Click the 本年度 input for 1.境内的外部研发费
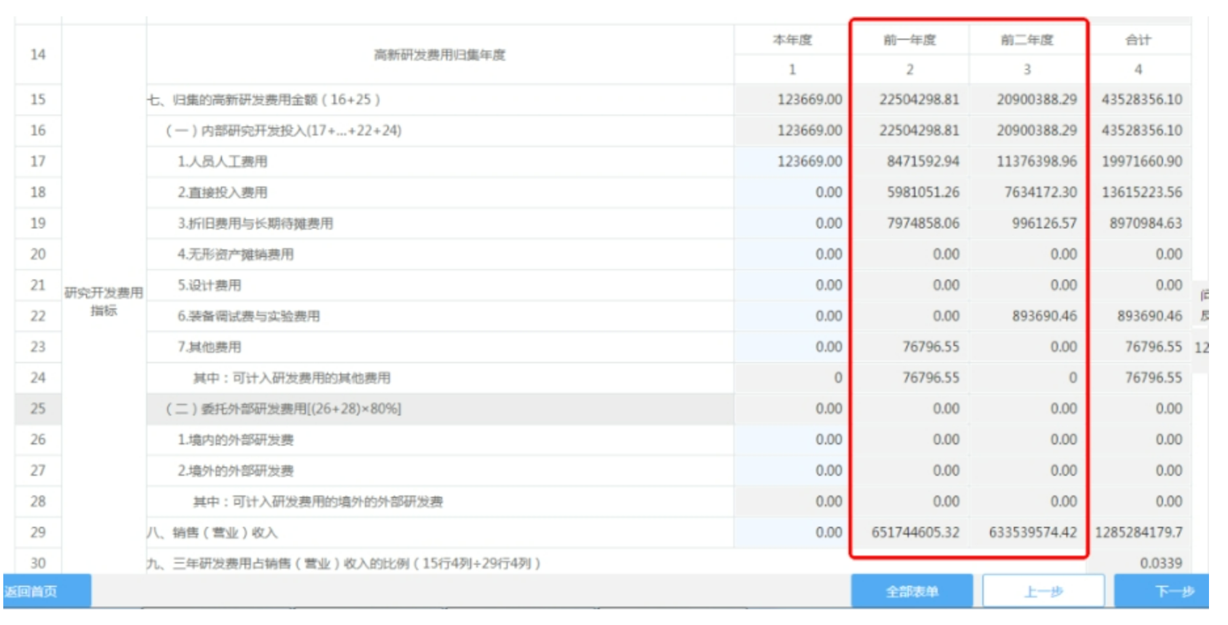Screen dimensions: 1228x625 (792, 440)
